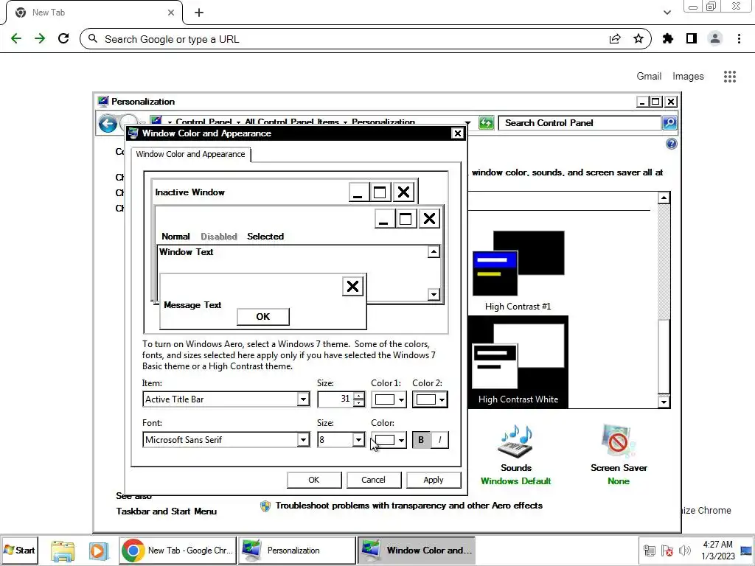The width and height of the screenshot is (755, 566).
Task: Switch to the New Tab browser tab
Action: pyautogui.click(x=94, y=13)
